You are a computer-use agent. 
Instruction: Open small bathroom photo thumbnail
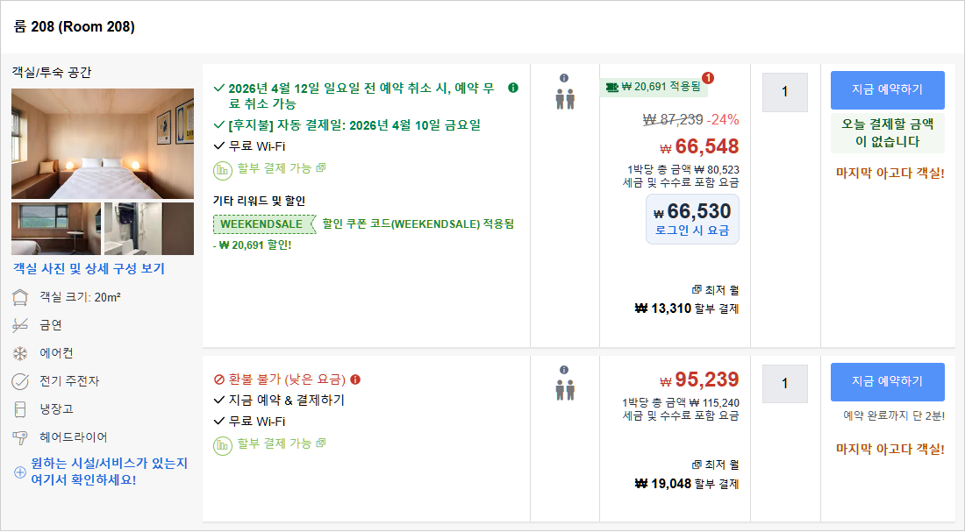149,228
